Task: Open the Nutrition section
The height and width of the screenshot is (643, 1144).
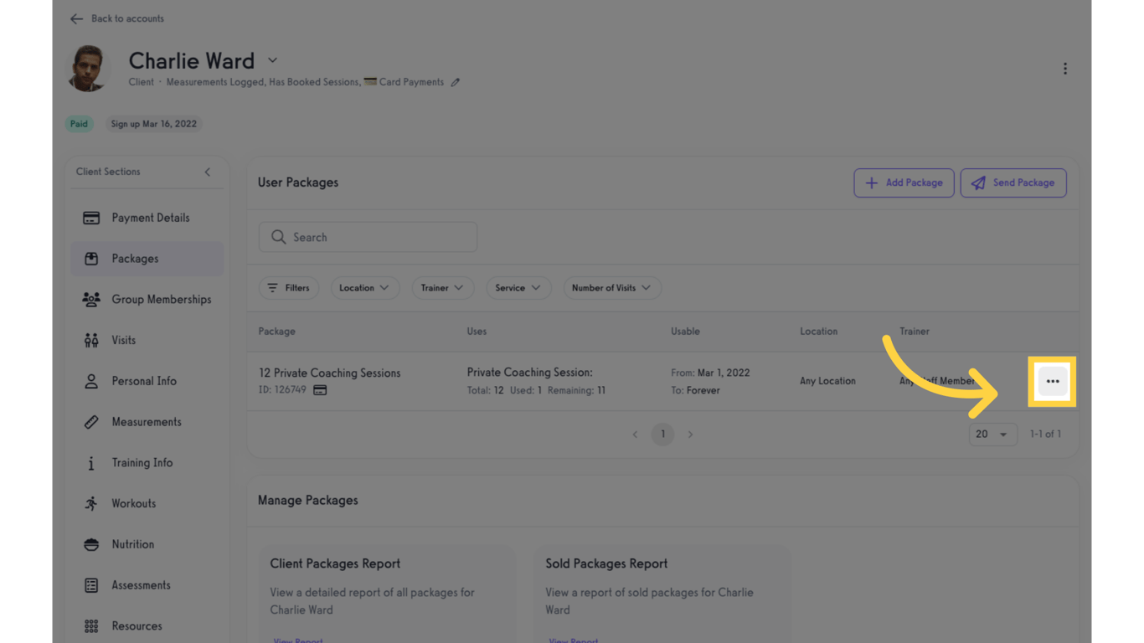Action: point(132,544)
